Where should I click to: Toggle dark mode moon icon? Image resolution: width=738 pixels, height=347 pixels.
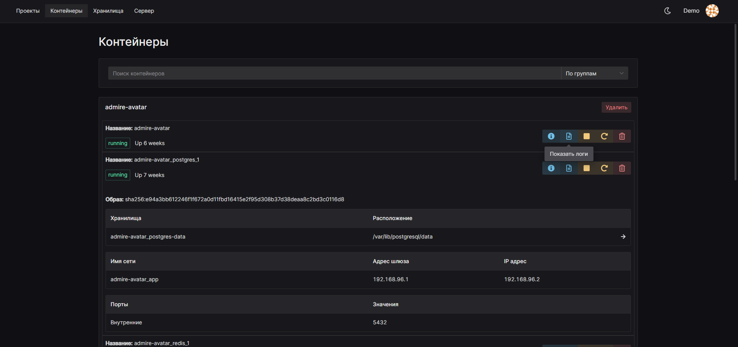[x=668, y=11]
